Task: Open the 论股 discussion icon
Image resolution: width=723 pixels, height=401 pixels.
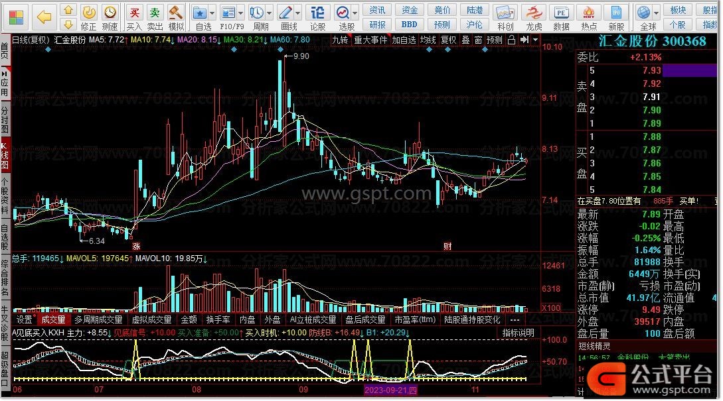Action: click(x=318, y=13)
